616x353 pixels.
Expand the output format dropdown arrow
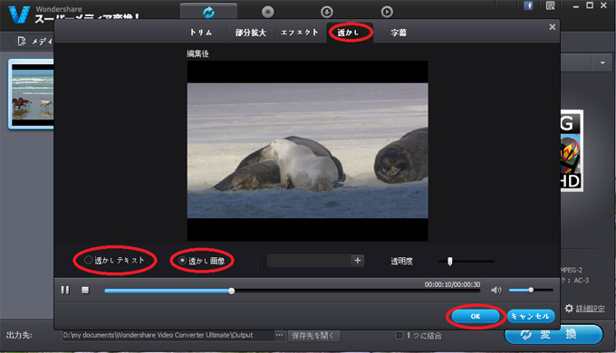602,62
